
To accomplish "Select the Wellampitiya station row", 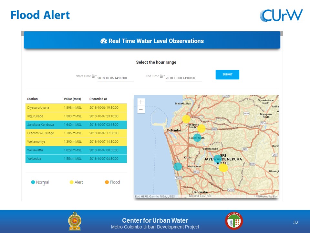I will 76,142.
